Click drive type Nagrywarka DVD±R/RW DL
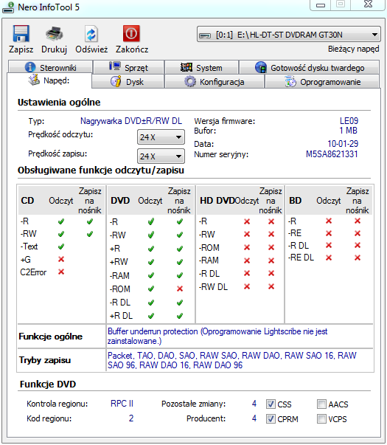 tap(131, 121)
